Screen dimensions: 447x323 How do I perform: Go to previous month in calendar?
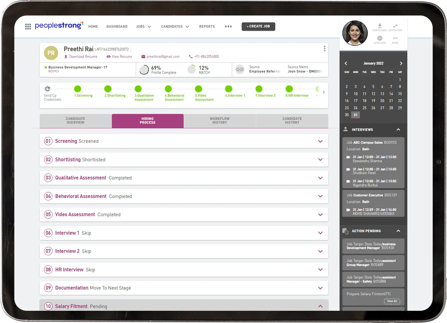346,63
